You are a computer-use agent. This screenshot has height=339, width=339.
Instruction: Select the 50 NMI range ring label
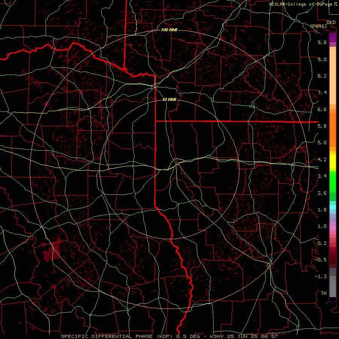(169, 99)
